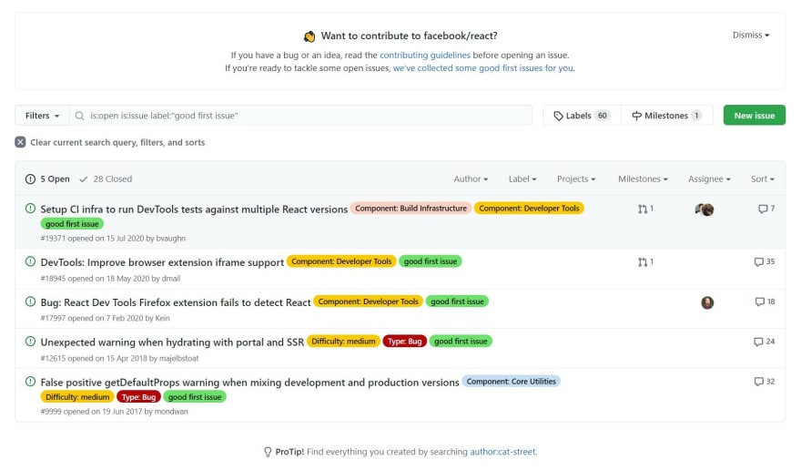
Task: Expand the Label filter dropdown
Action: pyautogui.click(x=522, y=179)
